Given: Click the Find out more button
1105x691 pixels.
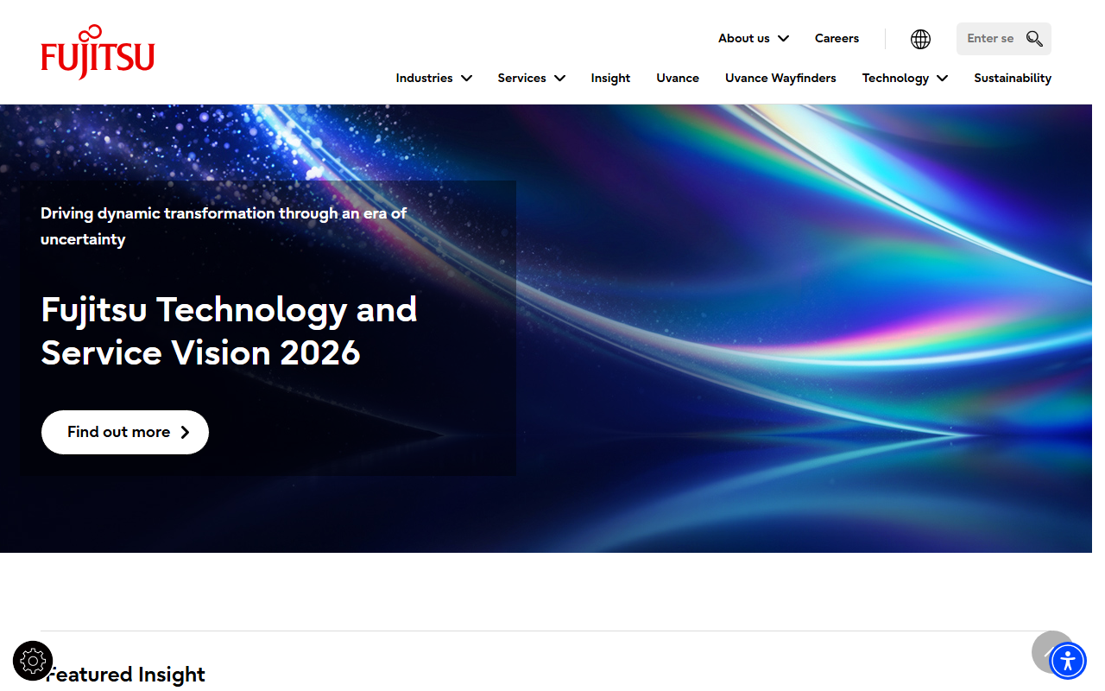Looking at the screenshot, I should (125, 432).
